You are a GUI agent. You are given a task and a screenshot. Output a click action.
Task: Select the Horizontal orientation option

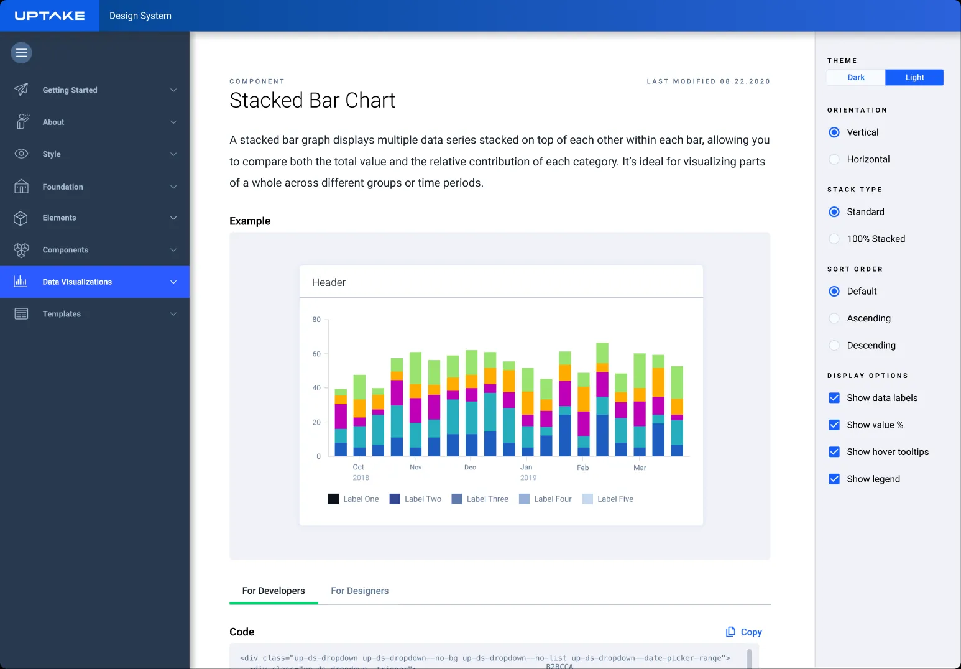(x=834, y=159)
